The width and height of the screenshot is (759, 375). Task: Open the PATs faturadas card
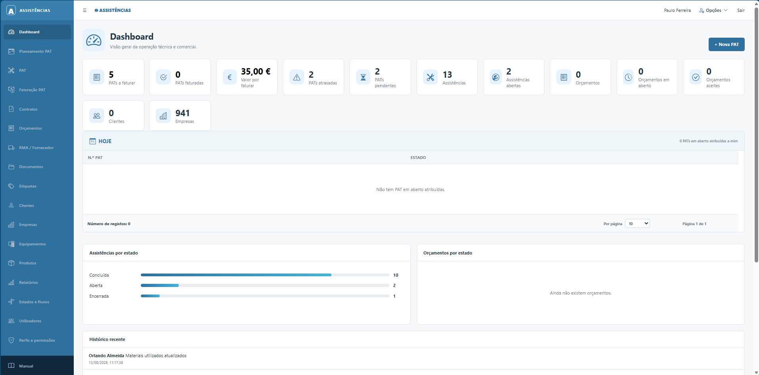pos(180,77)
